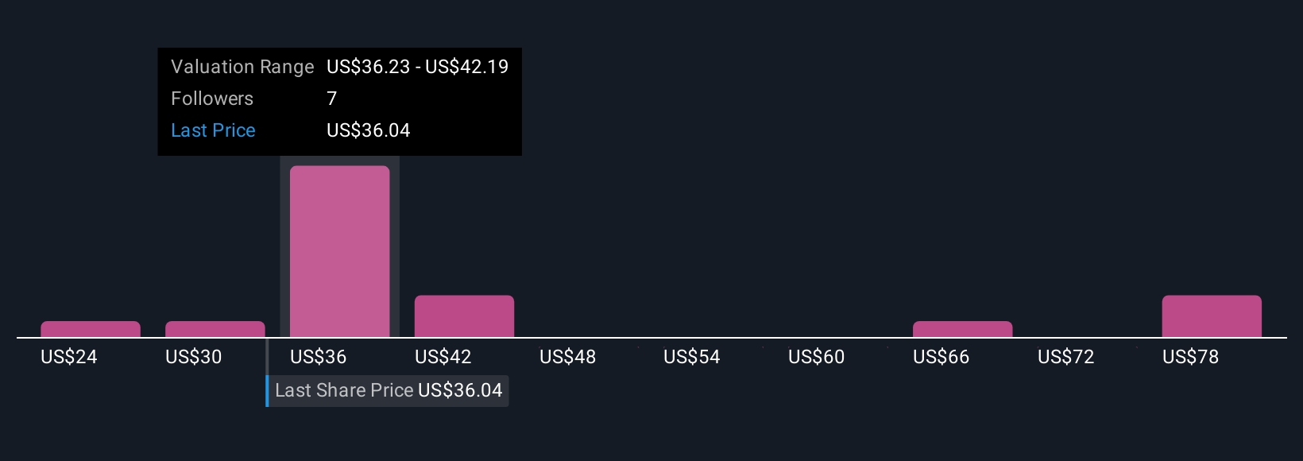The width and height of the screenshot is (1303, 461).
Task: Click the US$60 axis label
Action: tap(816, 357)
